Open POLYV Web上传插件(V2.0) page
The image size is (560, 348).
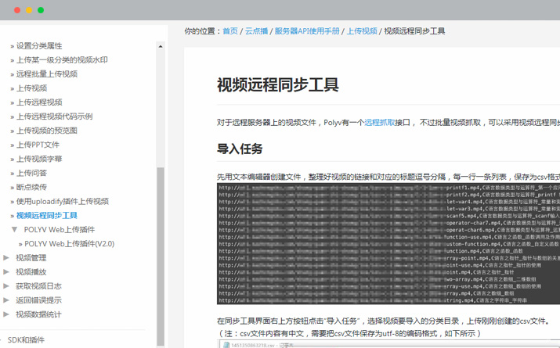[x=69, y=243]
